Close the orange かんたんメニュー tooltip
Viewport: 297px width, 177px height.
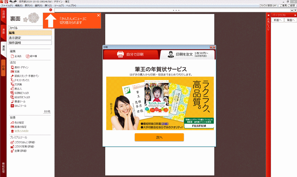98,15
